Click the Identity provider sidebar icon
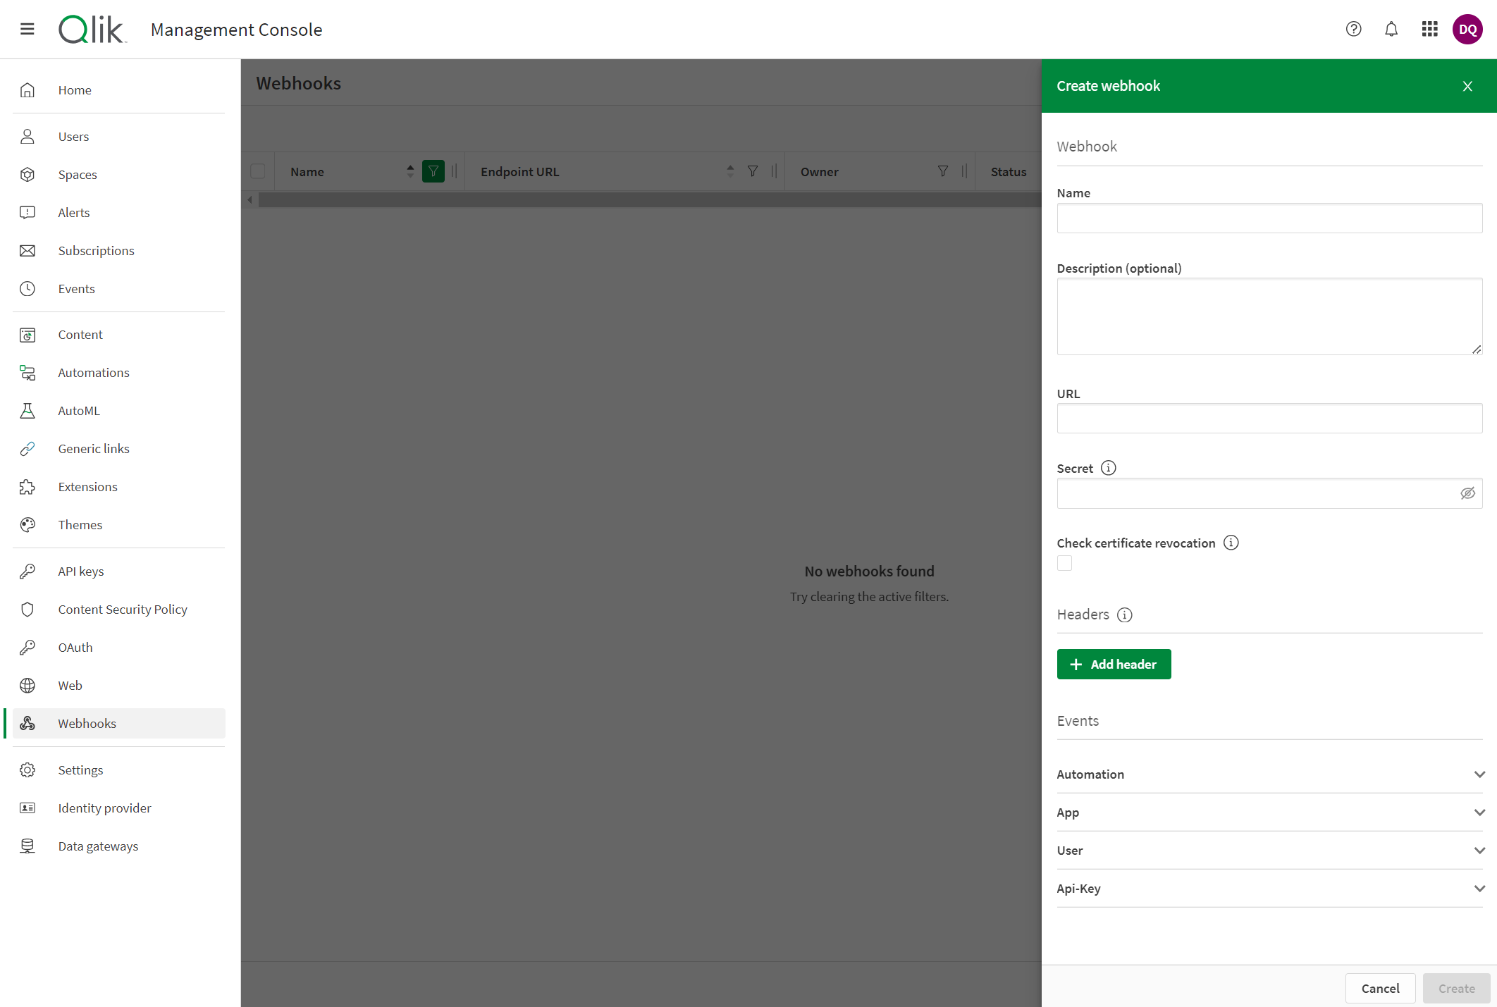The height and width of the screenshot is (1007, 1497). pos(29,807)
